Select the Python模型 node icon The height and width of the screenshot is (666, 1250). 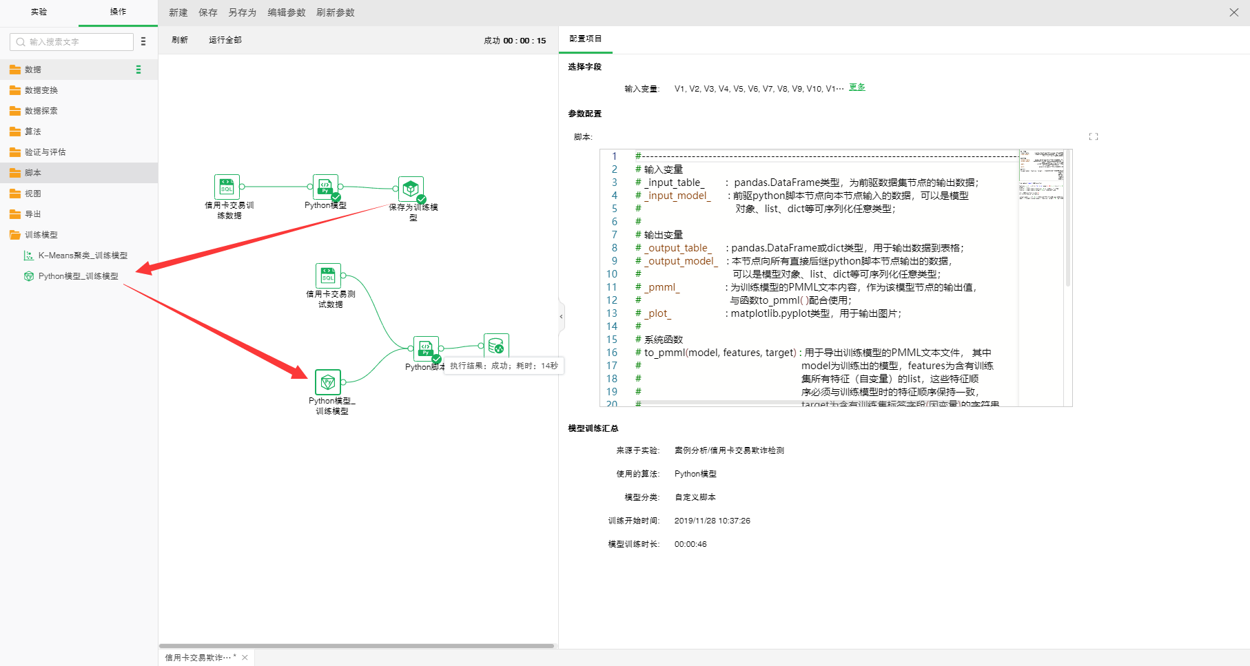click(x=325, y=187)
